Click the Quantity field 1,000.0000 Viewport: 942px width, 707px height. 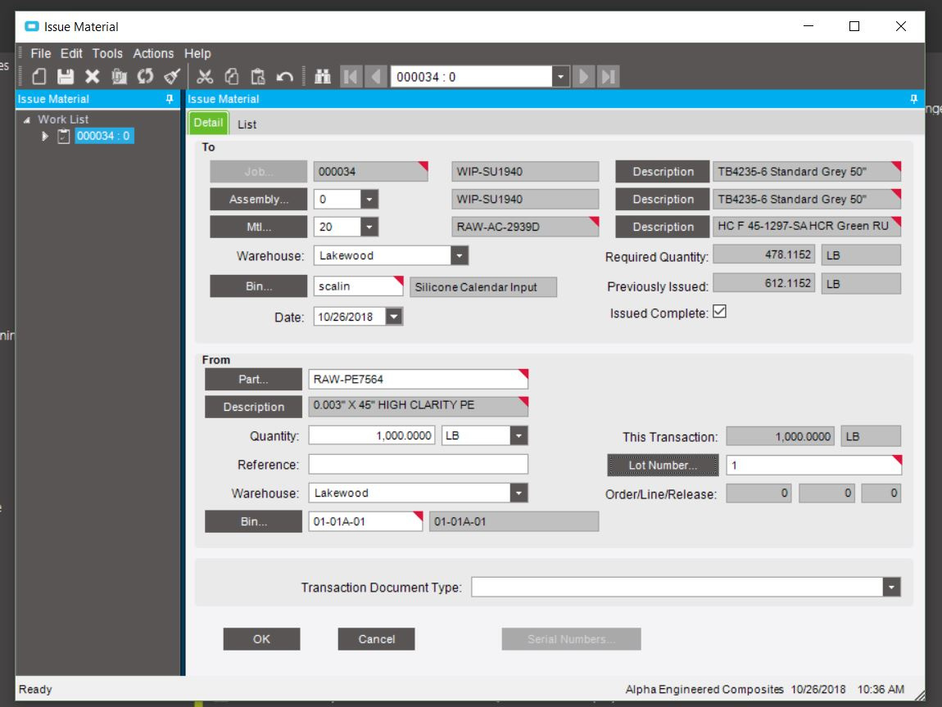[373, 435]
